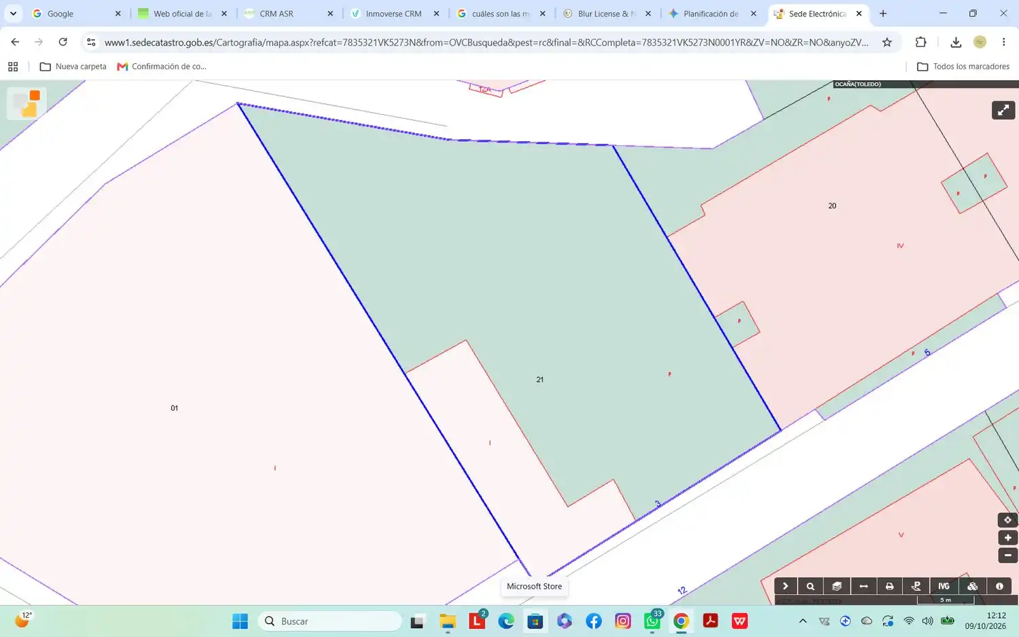Center map on the current location
1019x637 pixels.
click(1007, 520)
